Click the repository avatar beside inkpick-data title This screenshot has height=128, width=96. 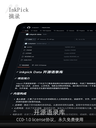pos(27,34)
